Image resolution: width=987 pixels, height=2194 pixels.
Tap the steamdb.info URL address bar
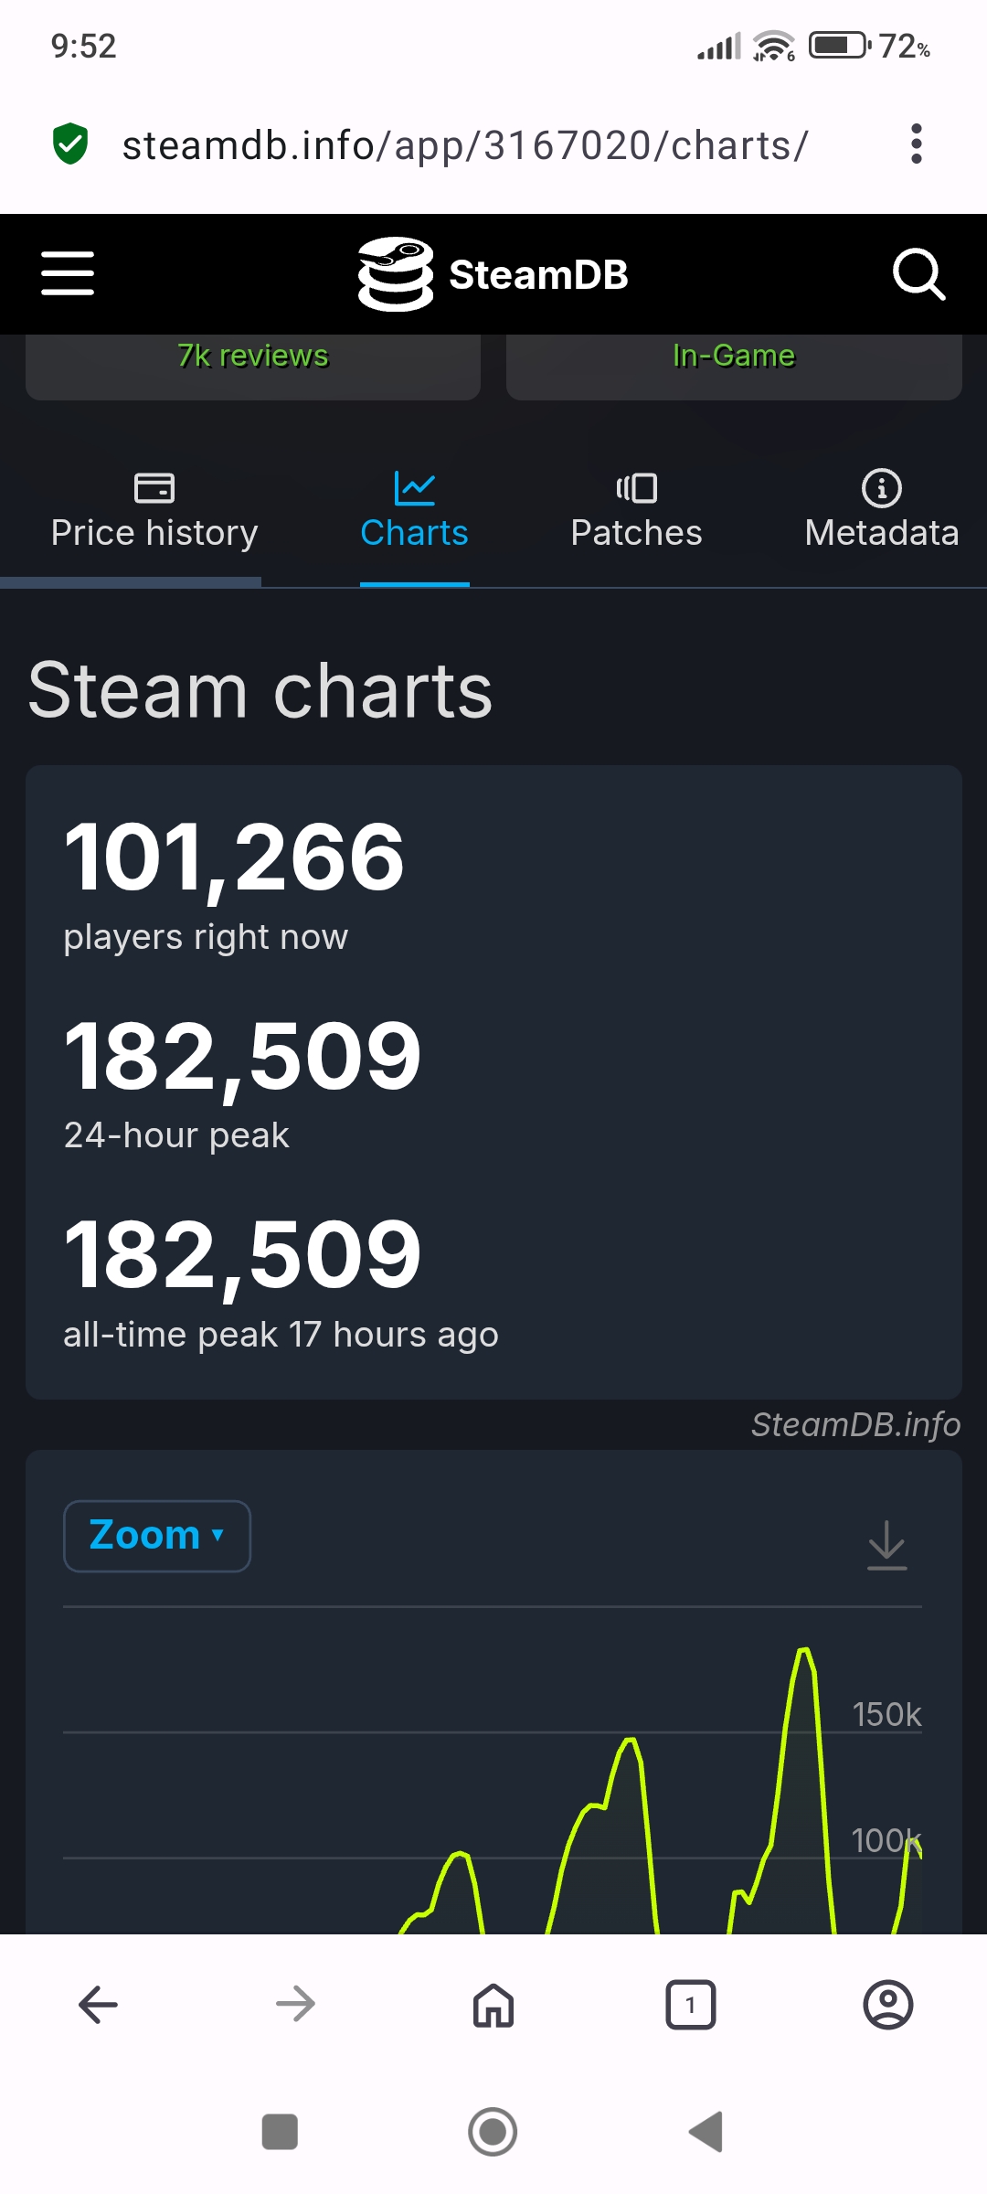[466, 144]
